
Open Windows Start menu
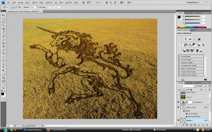[x=5, y=130]
